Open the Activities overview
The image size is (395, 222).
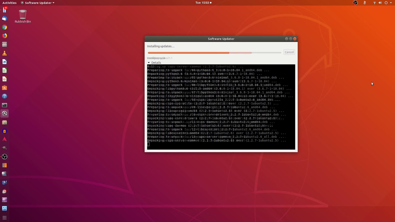click(10, 3)
